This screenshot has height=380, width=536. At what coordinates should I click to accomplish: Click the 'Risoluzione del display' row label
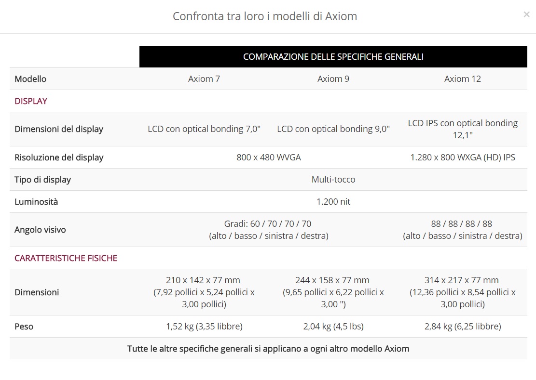(59, 157)
